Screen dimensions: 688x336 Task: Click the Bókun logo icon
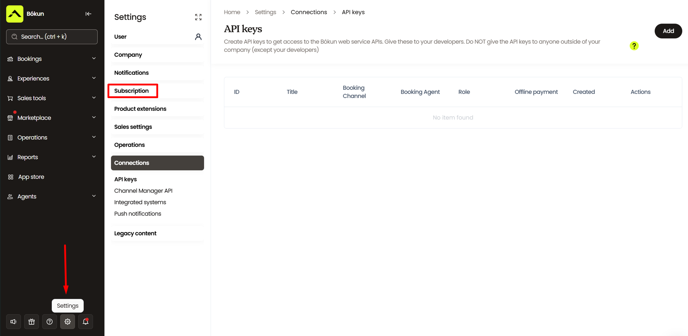15,14
